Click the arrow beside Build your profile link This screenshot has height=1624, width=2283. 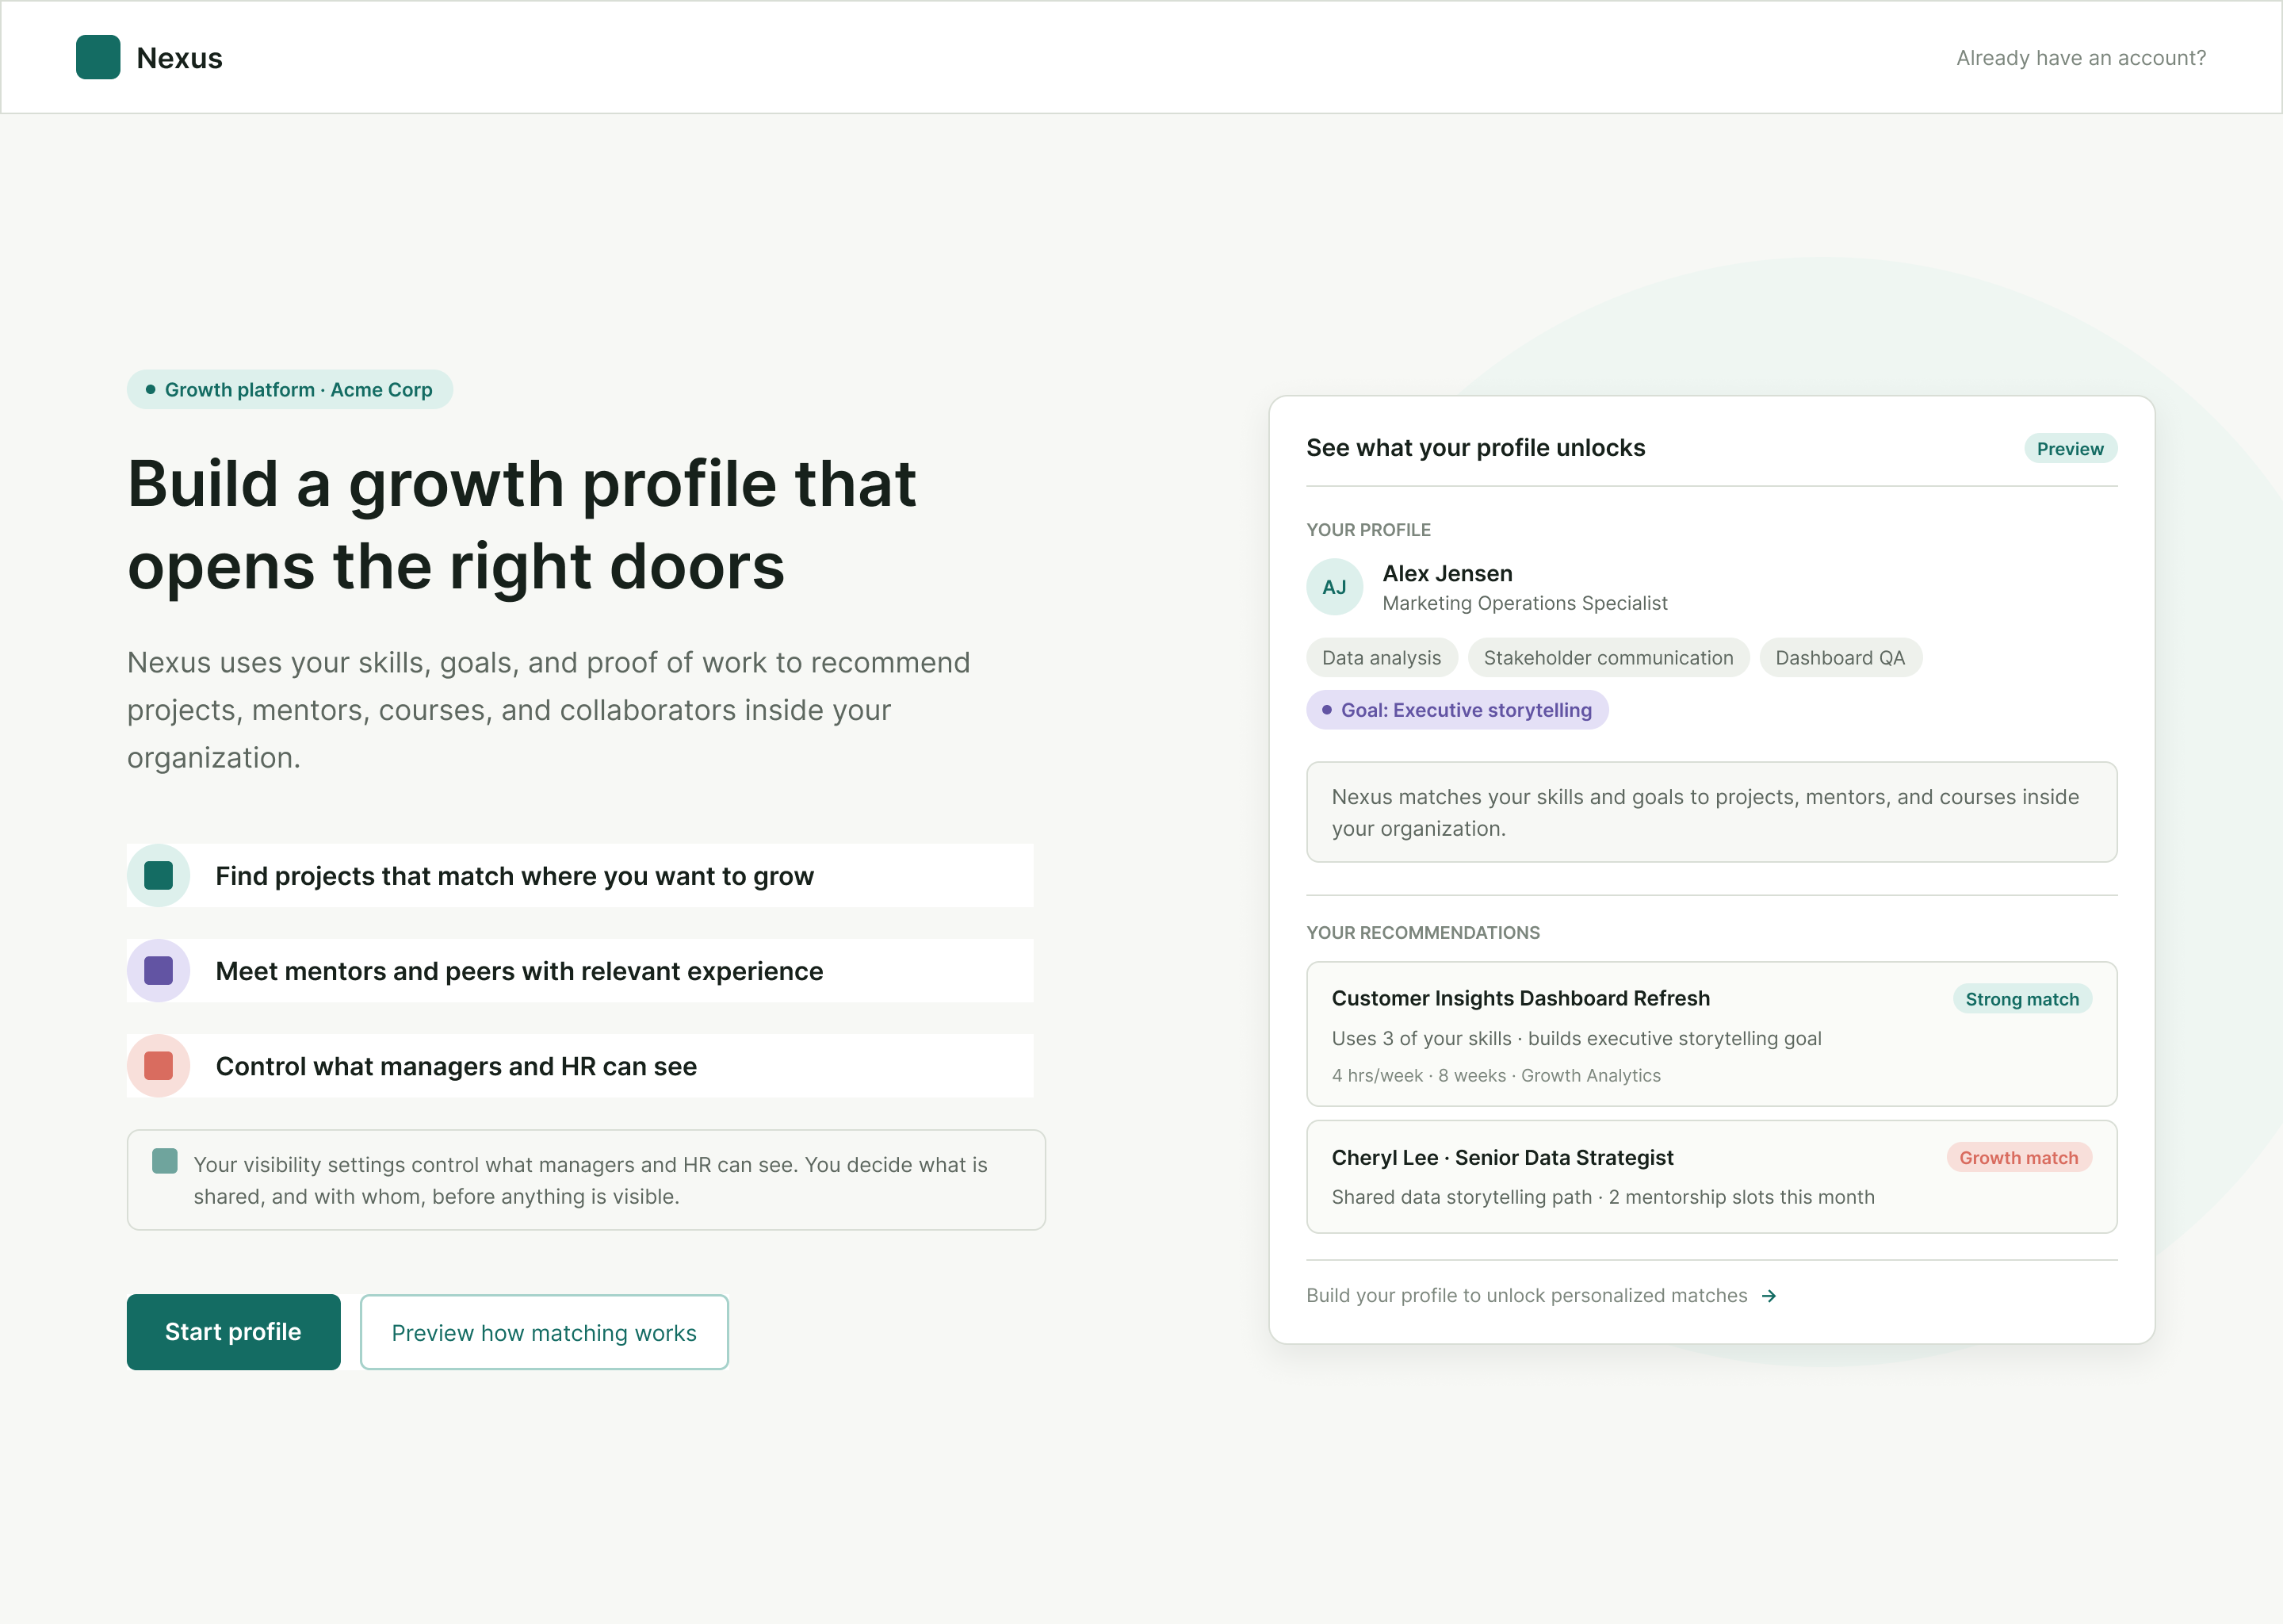tap(1769, 1296)
